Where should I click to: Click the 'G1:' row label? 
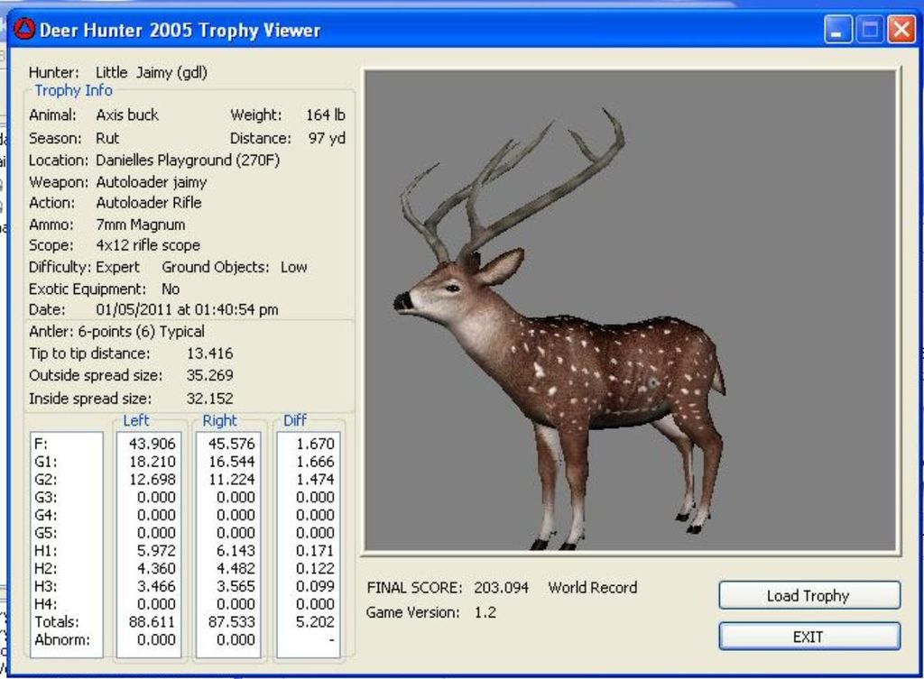pos(46,462)
